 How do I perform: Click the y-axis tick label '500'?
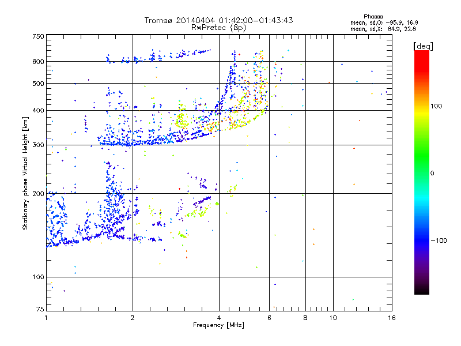point(38,84)
